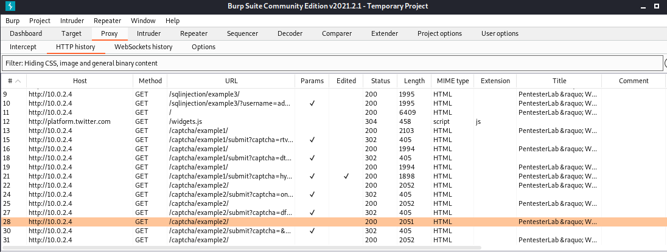Select the platform.twitter.com host row
667x252 pixels.
333,121
